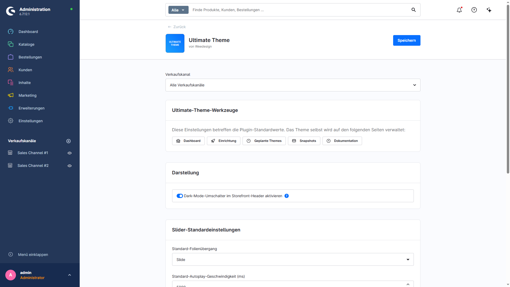
Task: Open the Einrichtung tool button
Action: pyautogui.click(x=224, y=141)
